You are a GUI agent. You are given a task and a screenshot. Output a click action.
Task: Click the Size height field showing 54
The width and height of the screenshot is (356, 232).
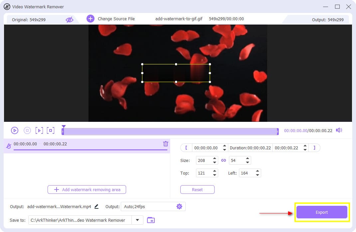click(x=237, y=160)
